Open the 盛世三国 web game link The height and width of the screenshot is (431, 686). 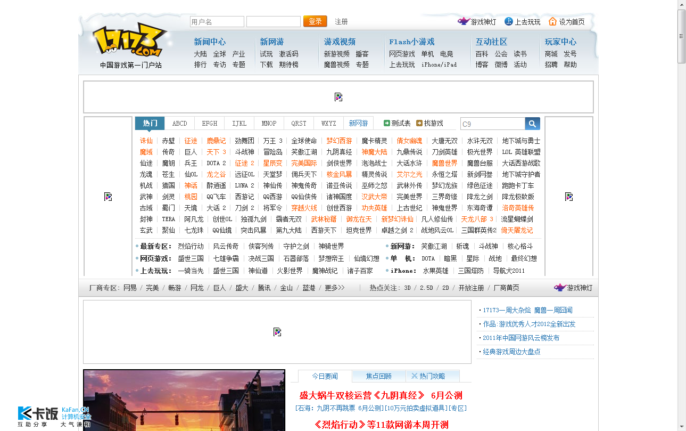click(x=191, y=258)
